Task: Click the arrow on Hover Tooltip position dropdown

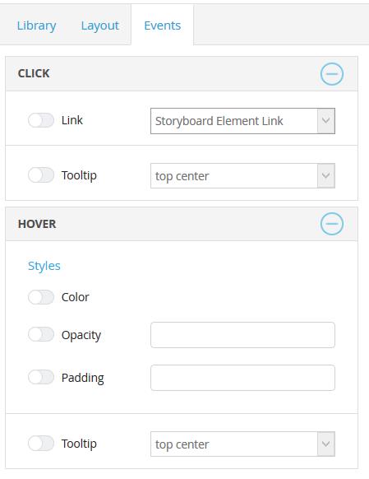Action: coord(325,444)
